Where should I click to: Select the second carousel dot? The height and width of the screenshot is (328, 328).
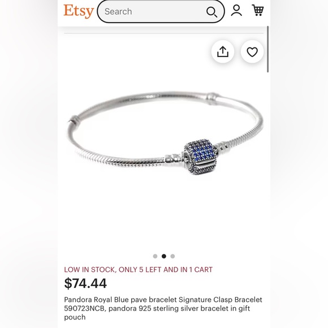[x=164, y=256]
